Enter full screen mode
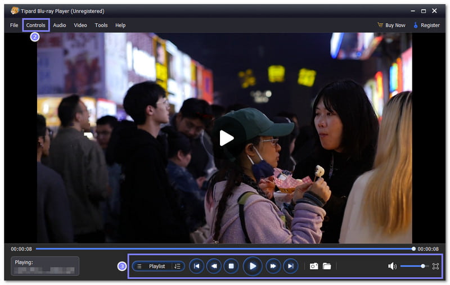Image resolution: width=450 pixels, height=285 pixels. pos(435,266)
